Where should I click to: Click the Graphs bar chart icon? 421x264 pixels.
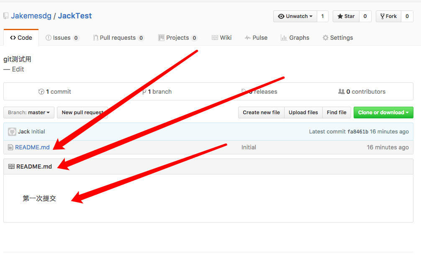[284, 38]
